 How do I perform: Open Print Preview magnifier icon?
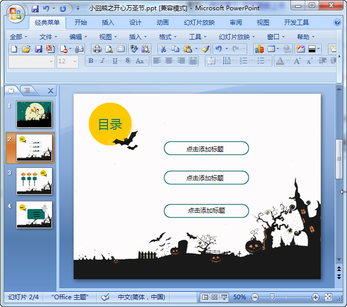point(109,49)
